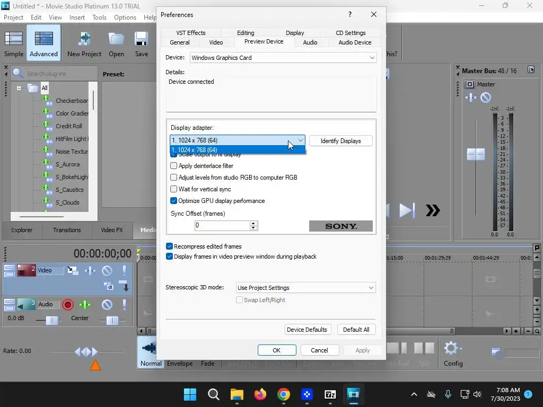This screenshot has width=543, height=407.
Task: Uncheck Optimize GPU display performance
Action: coord(174,201)
